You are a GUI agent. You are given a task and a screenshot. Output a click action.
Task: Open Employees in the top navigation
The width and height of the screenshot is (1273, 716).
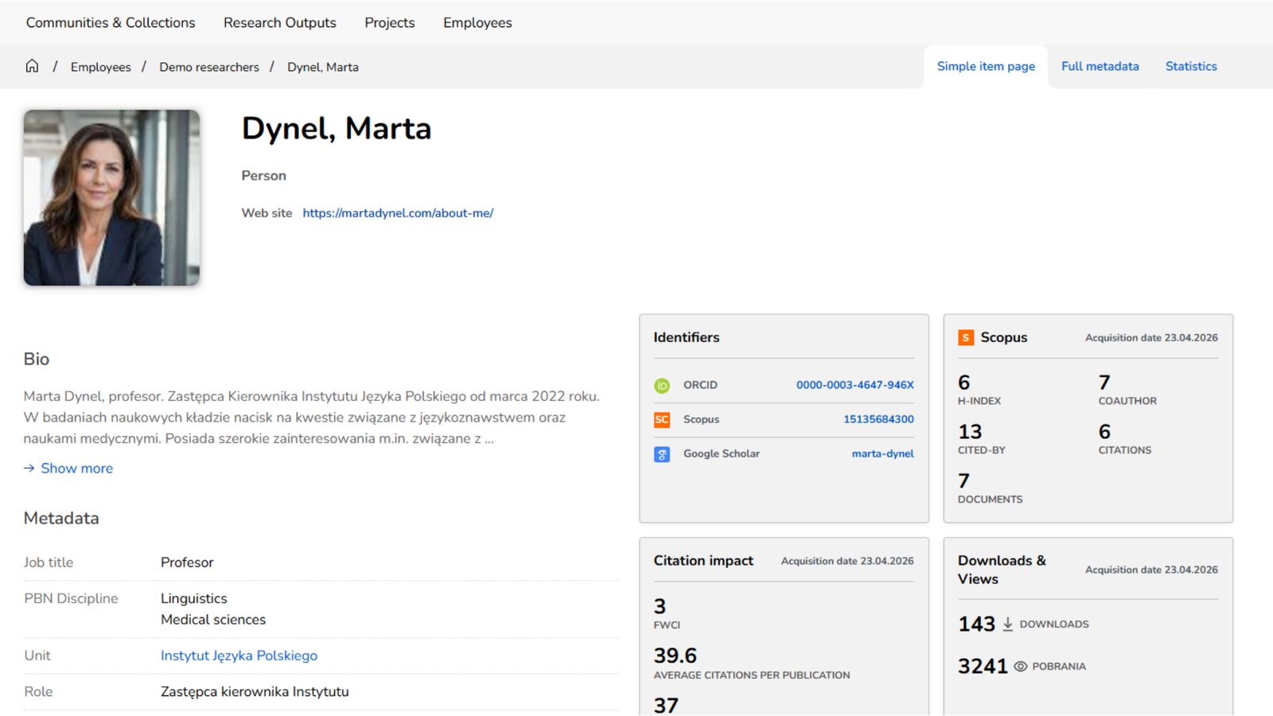[x=477, y=22]
